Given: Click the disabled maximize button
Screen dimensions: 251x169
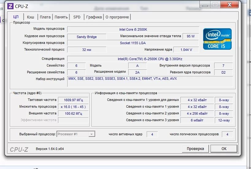Looking at the screenshot, I should (x=215, y=5).
